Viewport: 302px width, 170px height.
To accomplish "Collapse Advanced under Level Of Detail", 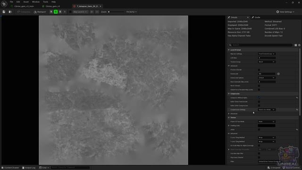I will coord(229,66).
